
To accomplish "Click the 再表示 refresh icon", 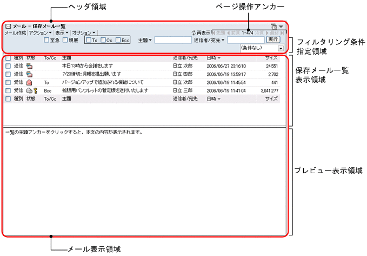I will pyautogui.click(x=193, y=33).
